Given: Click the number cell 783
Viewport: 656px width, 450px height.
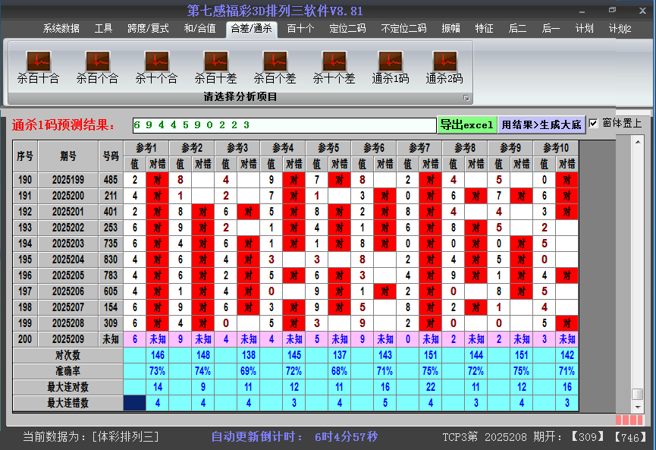Looking at the screenshot, I should [x=111, y=275].
